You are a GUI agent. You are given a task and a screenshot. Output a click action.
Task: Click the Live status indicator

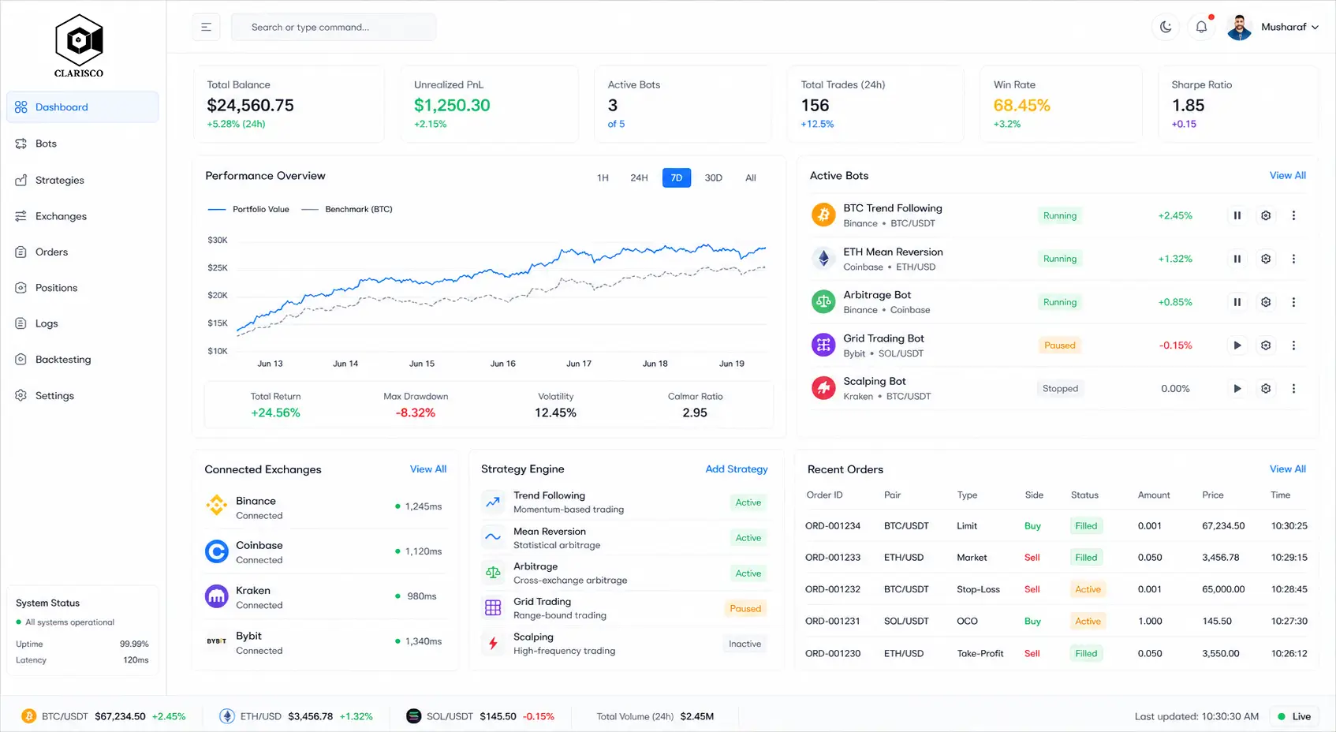(1295, 716)
